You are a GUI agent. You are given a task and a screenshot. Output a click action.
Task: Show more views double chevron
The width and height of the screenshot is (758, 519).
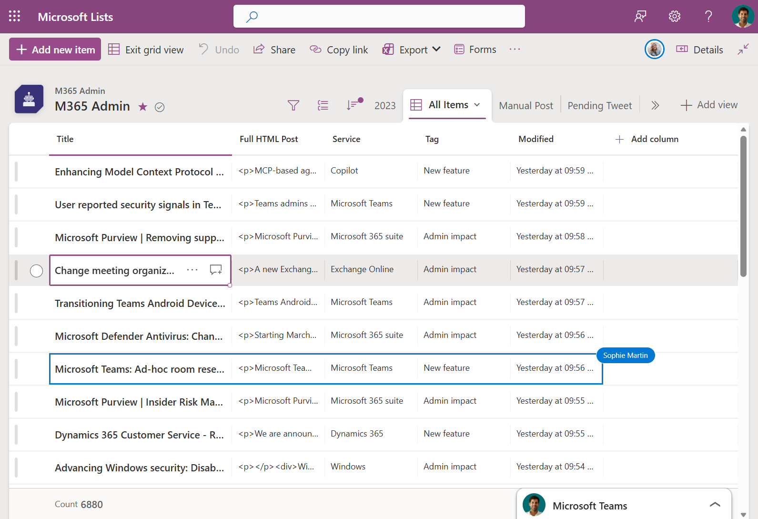point(655,105)
